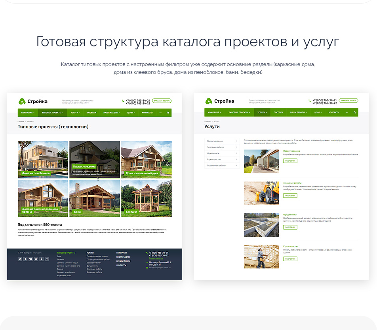
Task: Click the yellow excavator service image
Action: (261, 193)
